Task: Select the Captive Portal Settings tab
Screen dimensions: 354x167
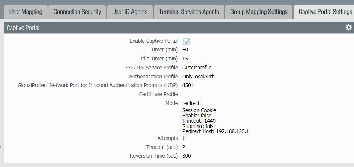Action: point(325,12)
